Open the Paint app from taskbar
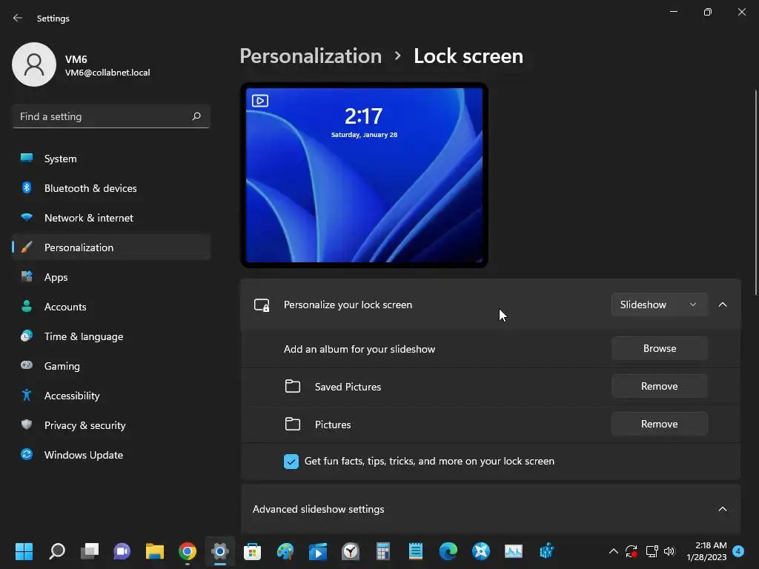Screen dimensions: 759x569 (x=285, y=550)
